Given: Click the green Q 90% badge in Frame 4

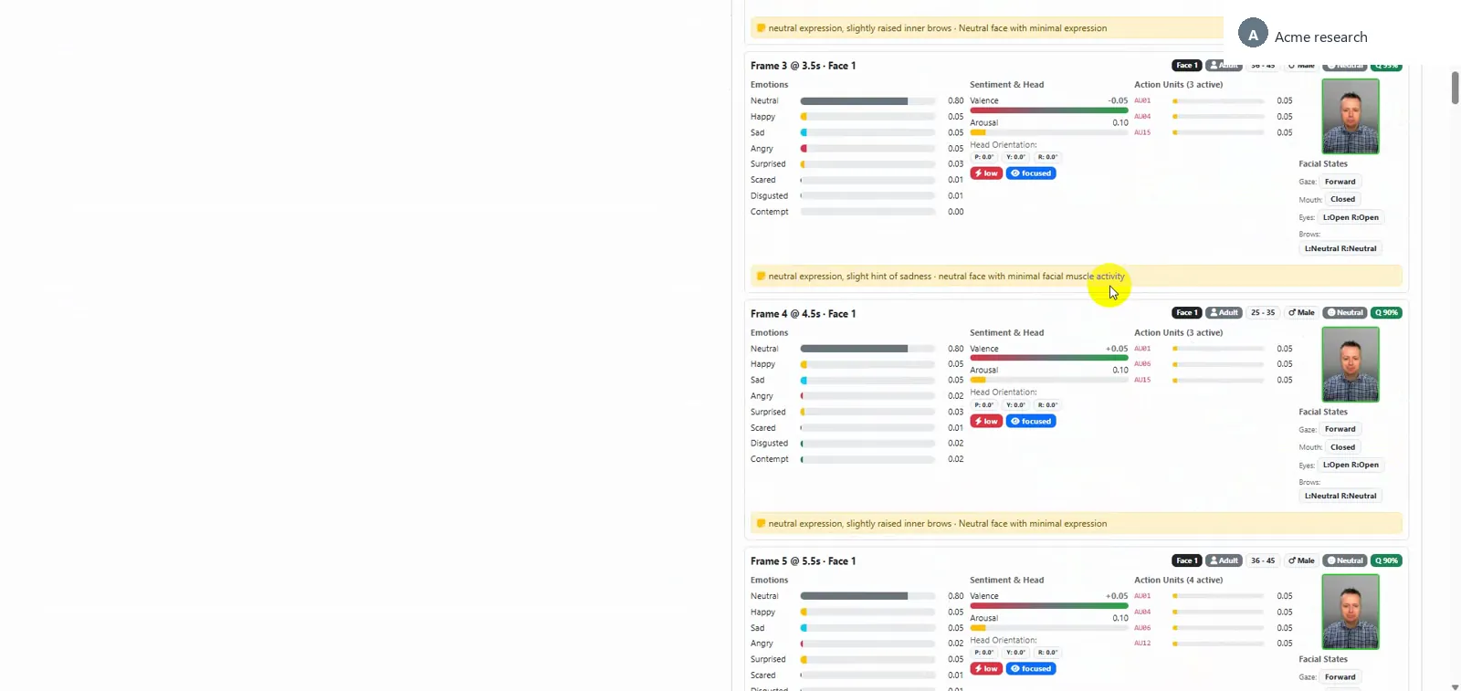Looking at the screenshot, I should 1386,313.
